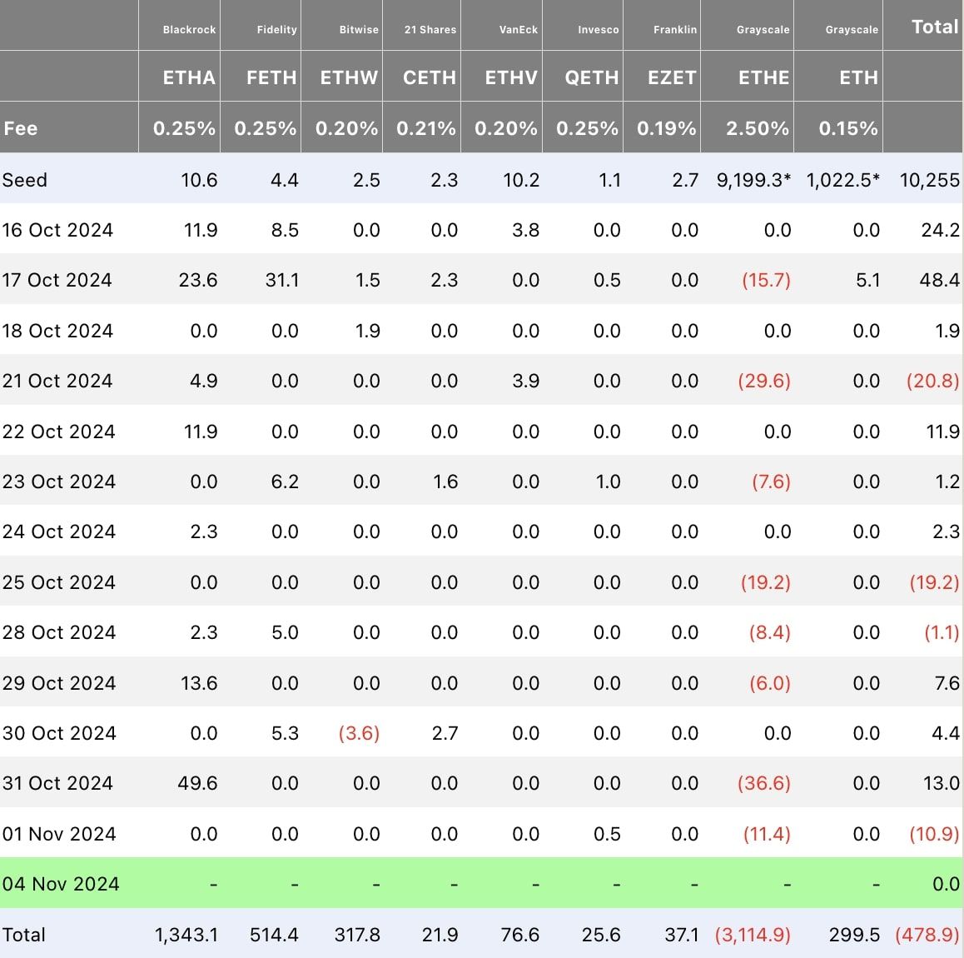Click the 04 Nov 2024 date
Viewport: 964px width, 958px height.
[60, 884]
